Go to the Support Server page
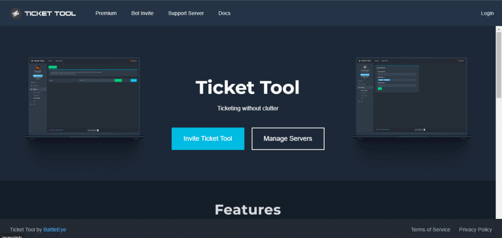The height and width of the screenshot is (238, 502). 186,13
